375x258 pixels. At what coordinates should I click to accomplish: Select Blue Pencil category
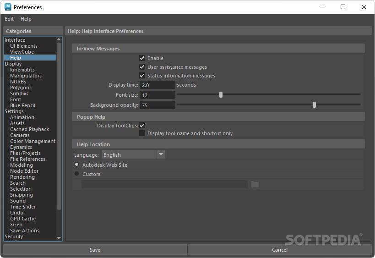click(22, 105)
